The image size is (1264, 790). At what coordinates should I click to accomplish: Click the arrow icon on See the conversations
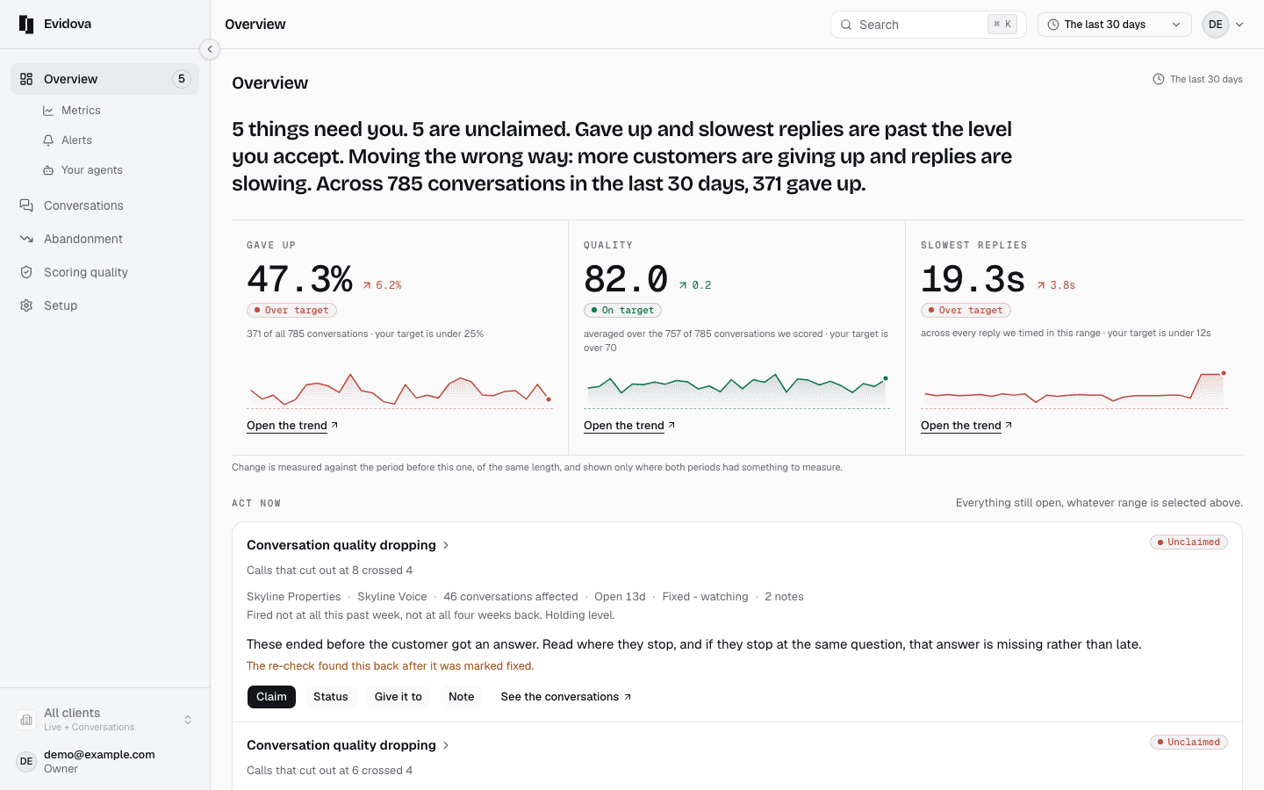pyautogui.click(x=628, y=697)
